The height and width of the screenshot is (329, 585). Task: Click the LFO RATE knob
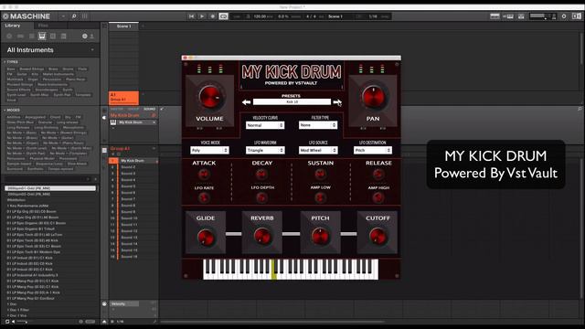(204, 198)
